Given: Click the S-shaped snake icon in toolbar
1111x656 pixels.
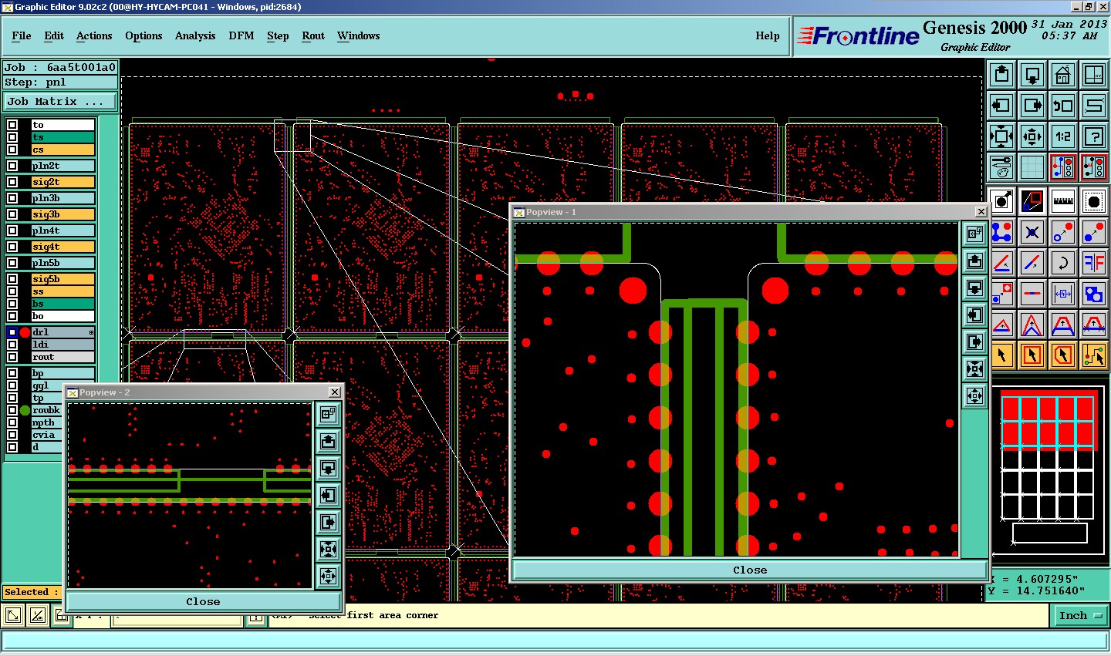Looking at the screenshot, I should point(1094,106).
